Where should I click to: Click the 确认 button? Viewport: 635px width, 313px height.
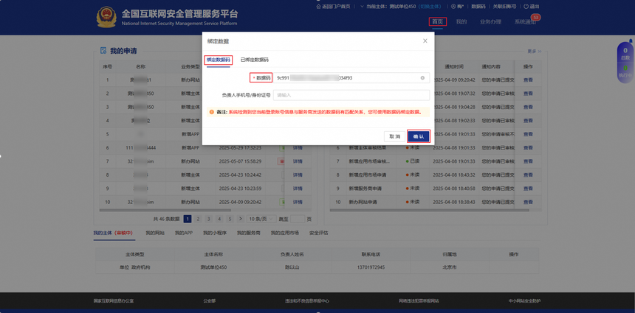419,136
